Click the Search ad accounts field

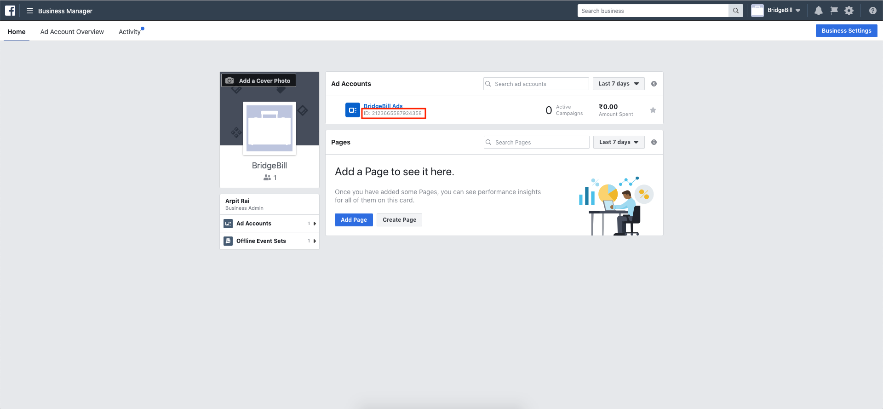(536, 84)
